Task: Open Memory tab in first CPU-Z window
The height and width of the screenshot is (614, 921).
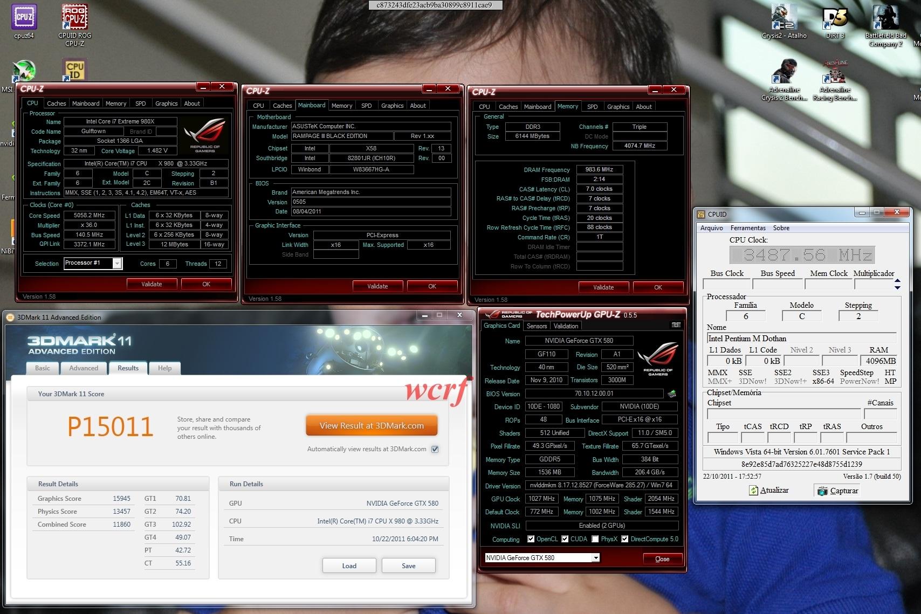Action: click(x=116, y=104)
